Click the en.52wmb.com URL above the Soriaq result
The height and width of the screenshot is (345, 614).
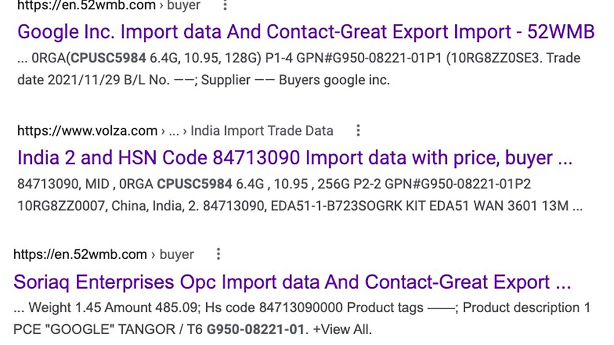tap(80, 254)
